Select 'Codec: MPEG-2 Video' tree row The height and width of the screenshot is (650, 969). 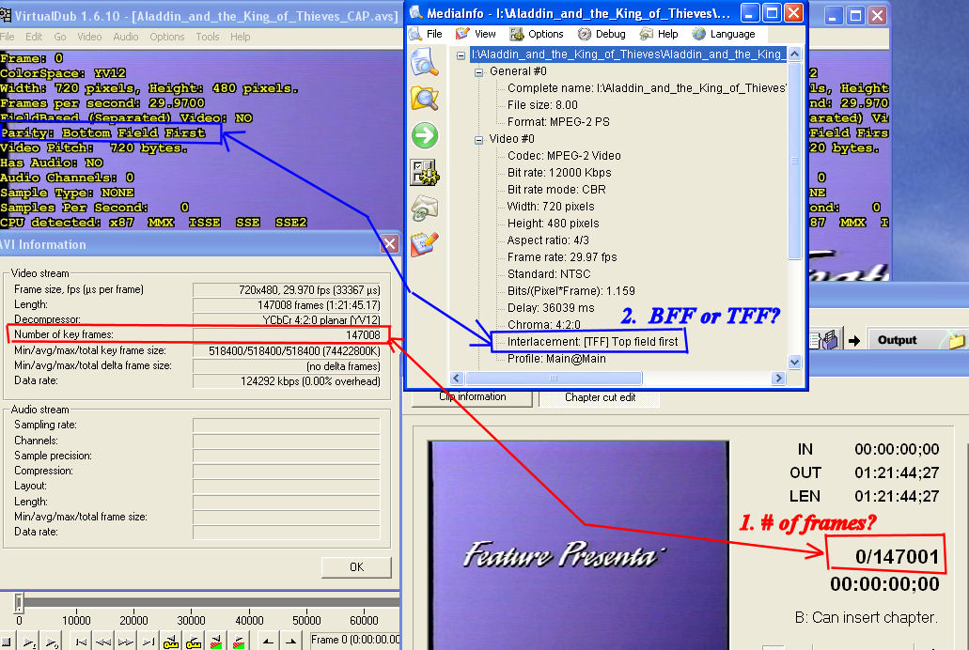click(564, 156)
